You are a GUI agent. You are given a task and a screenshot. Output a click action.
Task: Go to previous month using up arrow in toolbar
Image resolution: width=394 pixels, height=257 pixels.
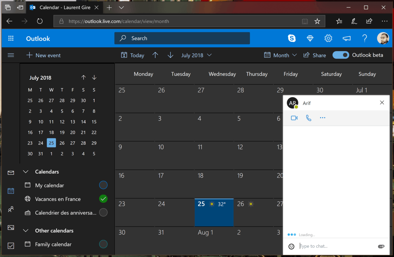(x=155, y=55)
